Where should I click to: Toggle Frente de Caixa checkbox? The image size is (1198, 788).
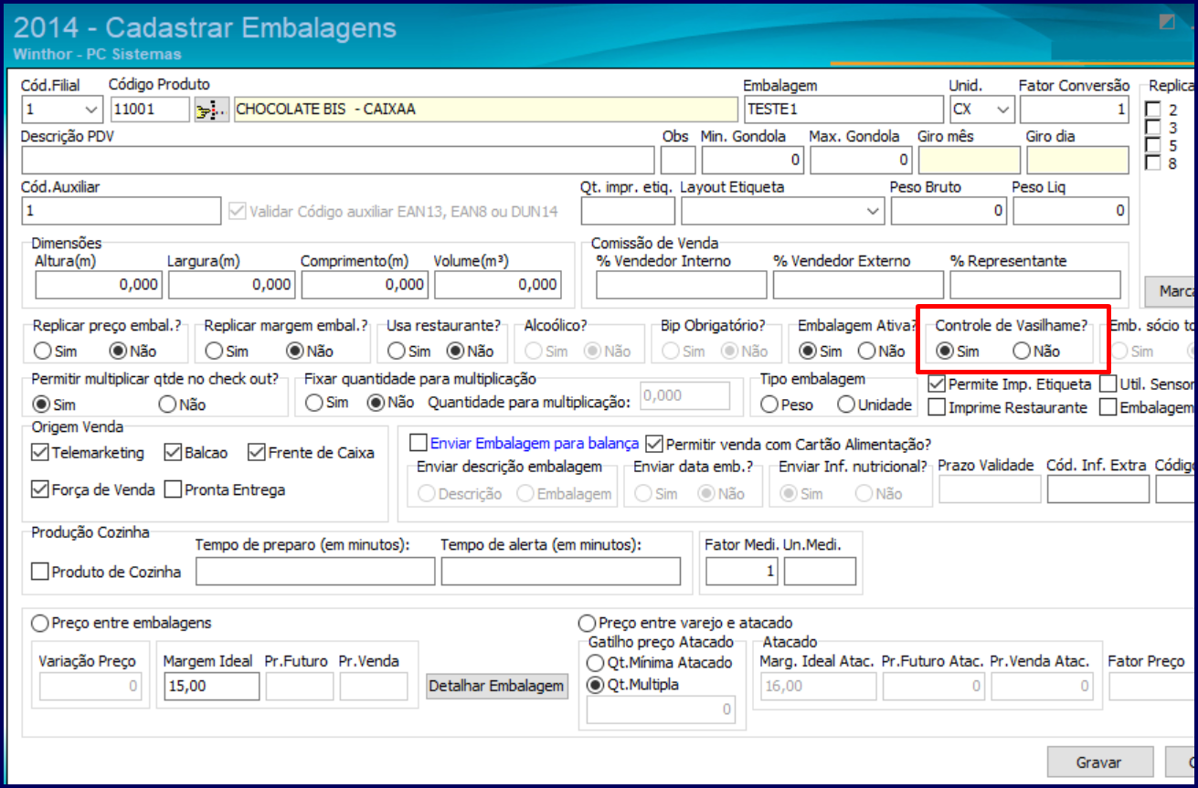255,452
